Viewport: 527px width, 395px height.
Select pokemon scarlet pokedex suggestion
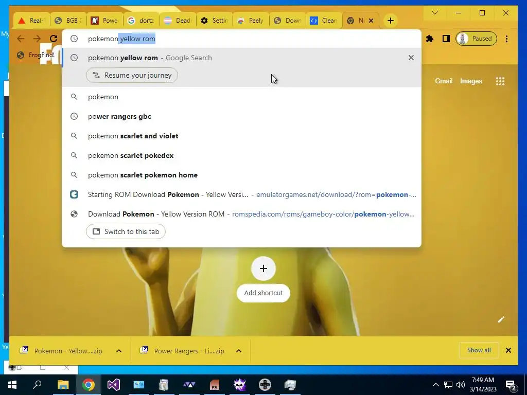click(x=241, y=155)
